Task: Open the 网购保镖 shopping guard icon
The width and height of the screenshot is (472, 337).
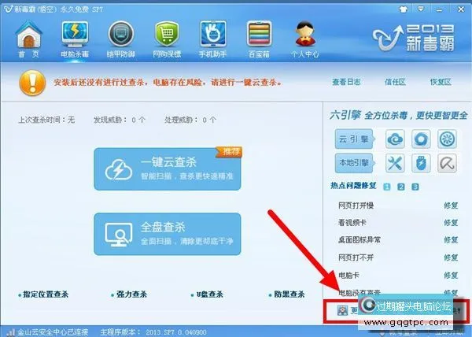Action: click(167, 39)
